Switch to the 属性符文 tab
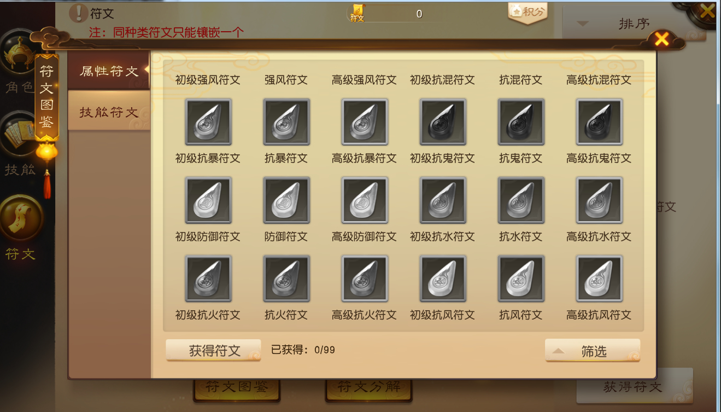The width and height of the screenshot is (721, 412). click(109, 71)
